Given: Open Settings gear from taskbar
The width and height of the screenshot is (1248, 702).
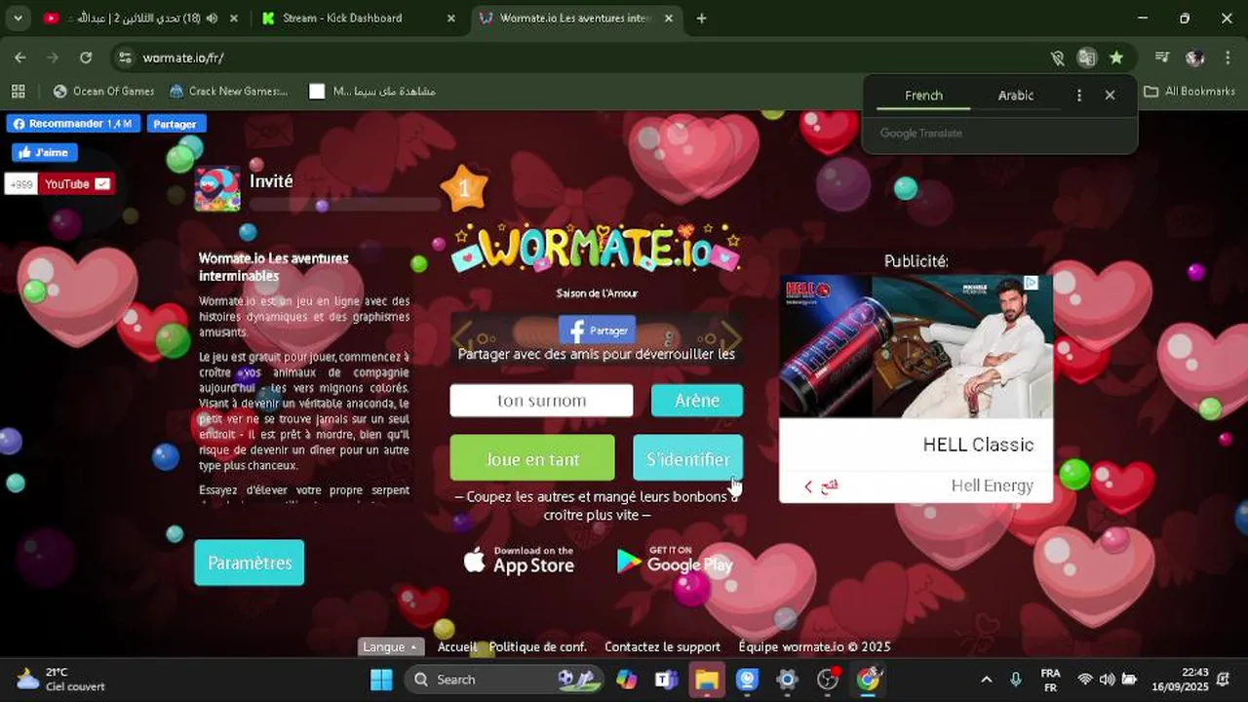Looking at the screenshot, I should coord(787,680).
